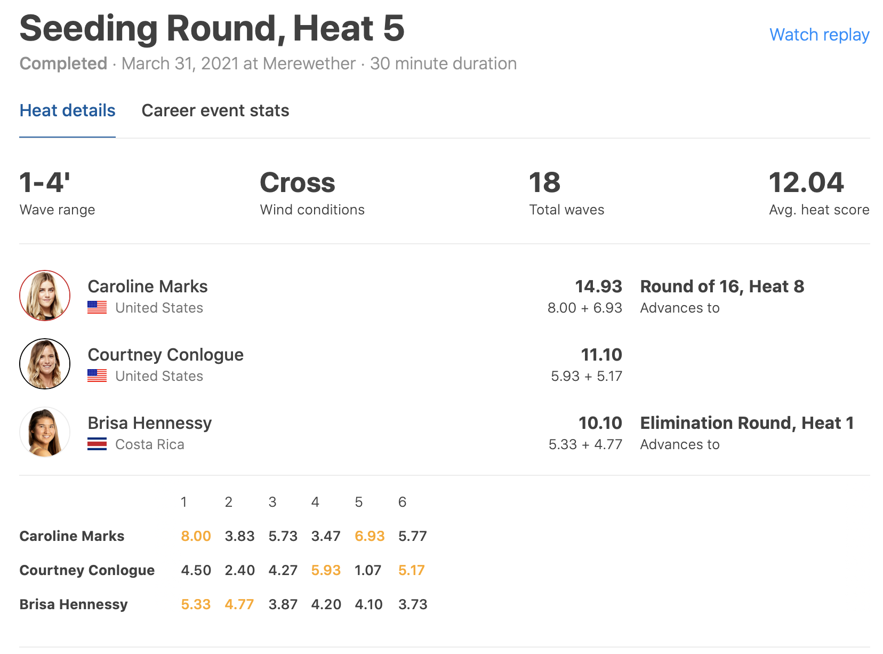883x654 pixels.
Task: Click the Caroline Marks name in results
Action: pyautogui.click(x=148, y=286)
